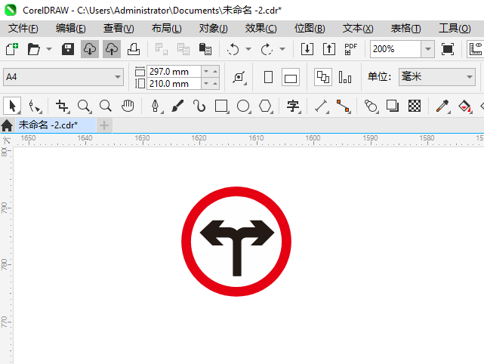Viewport: 484px width, 364px height.
Task: Click the Full-screen preview icon
Action: click(448, 49)
